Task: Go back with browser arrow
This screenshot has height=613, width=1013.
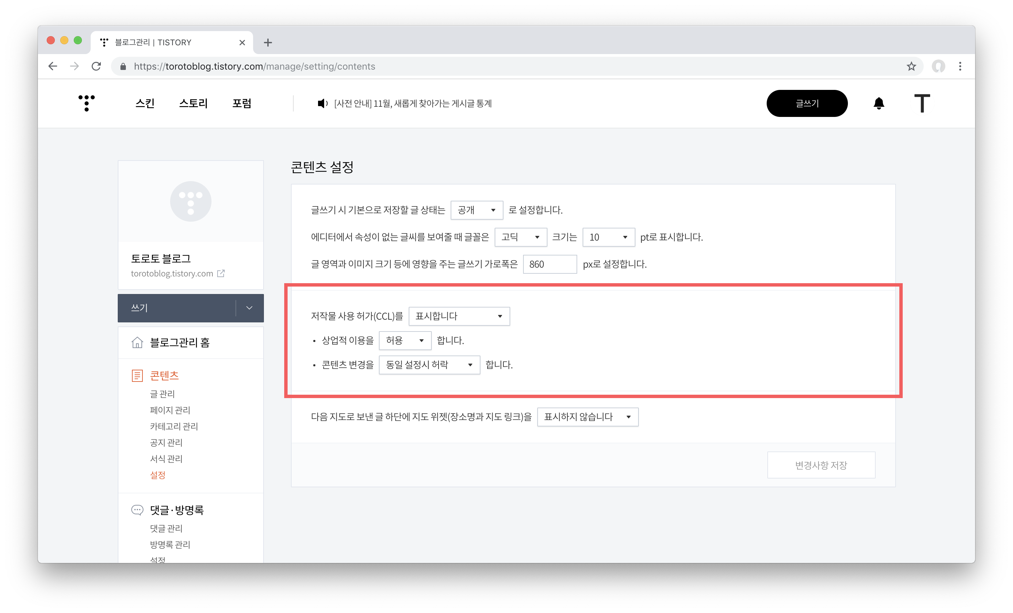Action: pos(53,67)
